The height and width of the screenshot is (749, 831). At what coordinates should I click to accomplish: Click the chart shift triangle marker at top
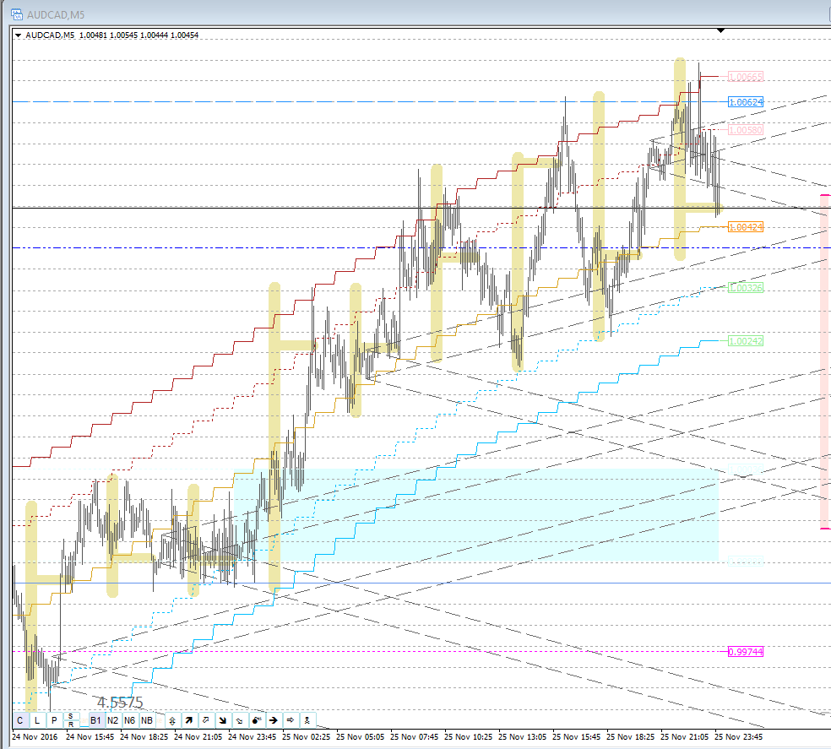[720, 30]
